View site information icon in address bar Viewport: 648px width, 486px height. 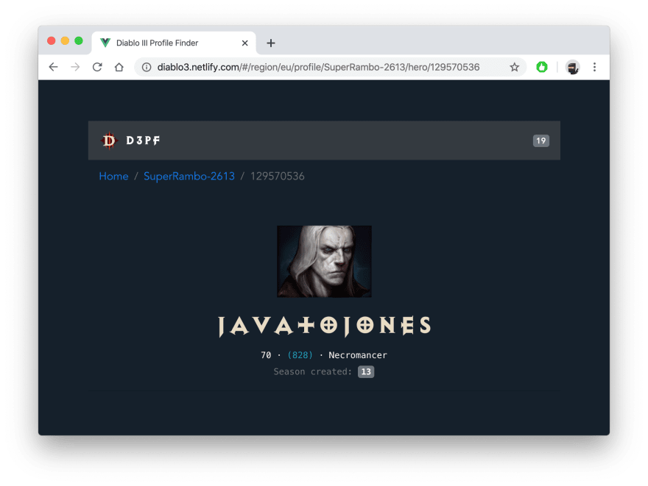point(147,67)
